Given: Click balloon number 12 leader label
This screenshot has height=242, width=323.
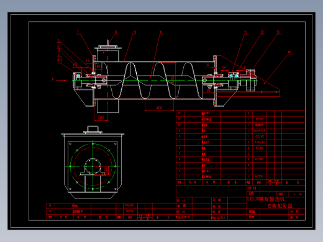Looking at the screenshot, I should [262, 32].
